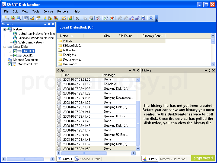Click the folder search toolbar icon

(x=64, y=18)
